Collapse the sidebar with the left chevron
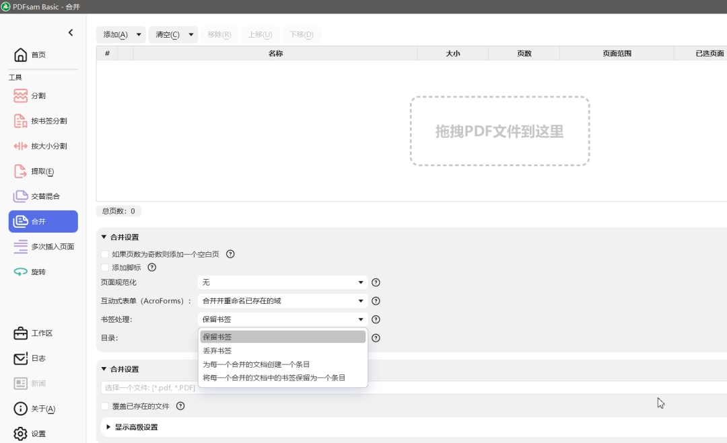The height and width of the screenshot is (443, 727). click(x=71, y=33)
